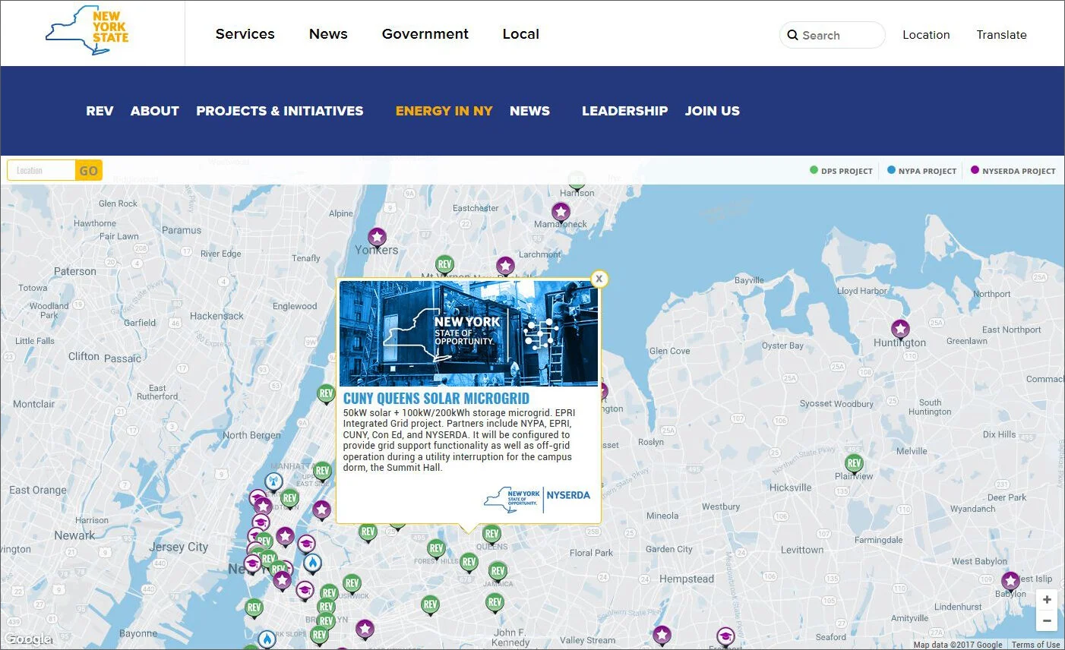Open the REV marker left of the popup title
The image size is (1065, 650).
pos(326,393)
